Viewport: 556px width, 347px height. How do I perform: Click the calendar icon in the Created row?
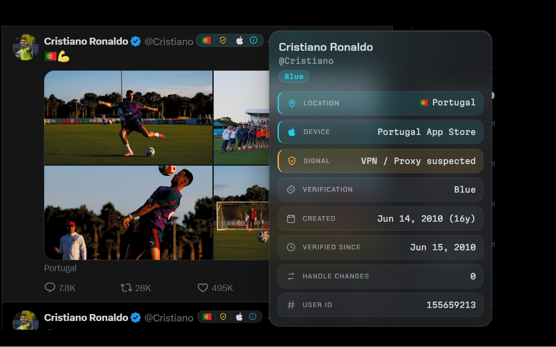click(291, 219)
